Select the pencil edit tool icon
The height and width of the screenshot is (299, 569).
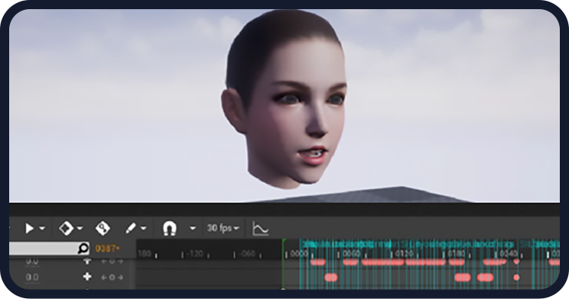point(131,228)
